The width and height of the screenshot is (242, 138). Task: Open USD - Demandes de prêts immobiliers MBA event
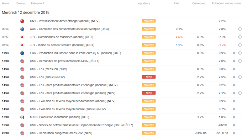coord(64,61)
